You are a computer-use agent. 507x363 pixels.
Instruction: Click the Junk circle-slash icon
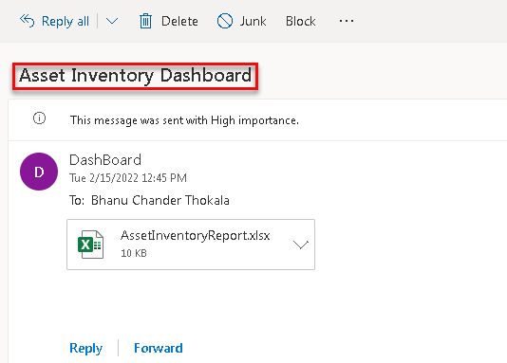pyautogui.click(x=225, y=21)
